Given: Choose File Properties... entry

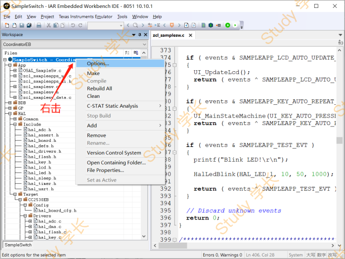Looking at the screenshot, I should pyautogui.click(x=120, y=171).
